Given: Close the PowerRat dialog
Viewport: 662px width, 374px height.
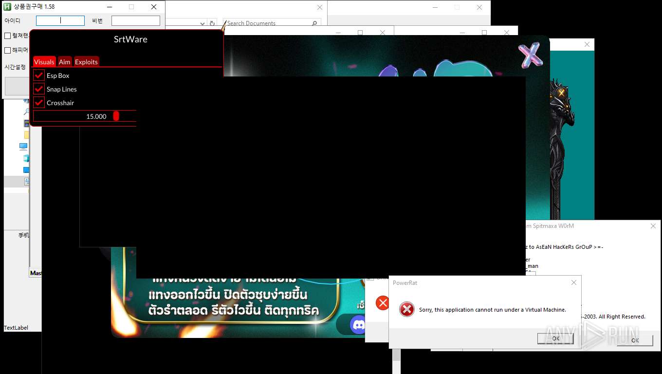Looking at the screenshot, I should tap(573, 282).
